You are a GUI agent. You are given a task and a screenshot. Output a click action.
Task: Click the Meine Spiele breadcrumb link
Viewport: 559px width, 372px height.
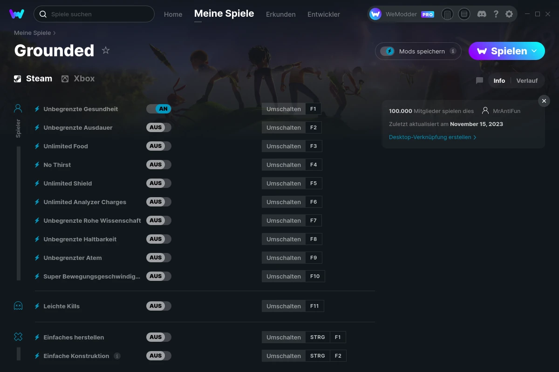33,33
